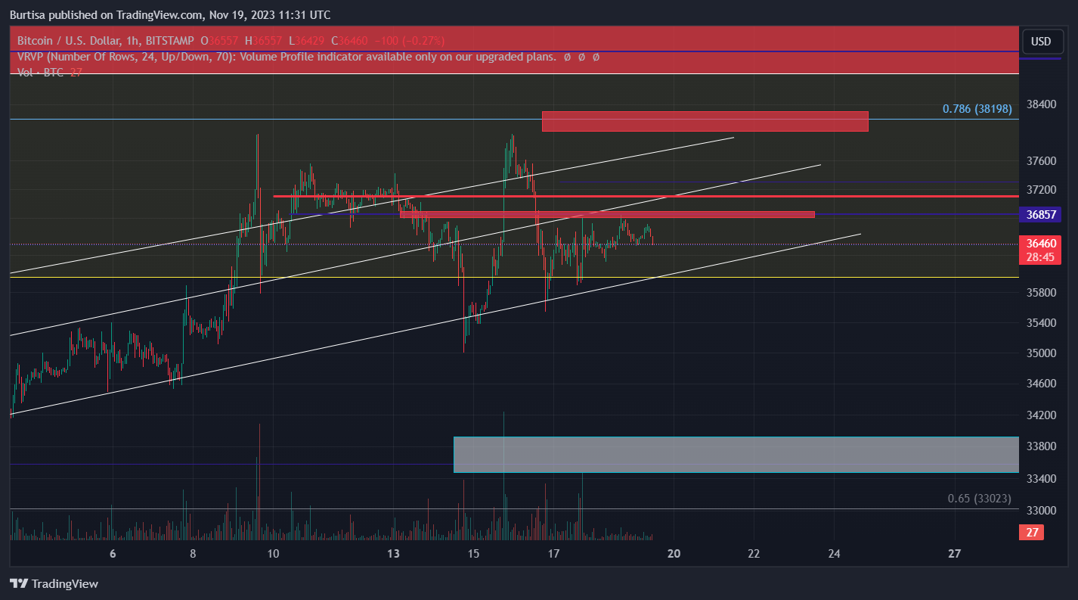Viewport: 1078px width, 600px height.
Task: Click the published-by Burtisa header text
Action: point(169,14)
